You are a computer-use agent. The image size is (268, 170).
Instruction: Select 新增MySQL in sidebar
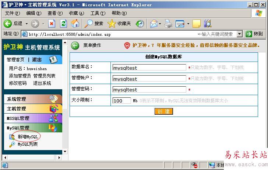pos(28,137)
